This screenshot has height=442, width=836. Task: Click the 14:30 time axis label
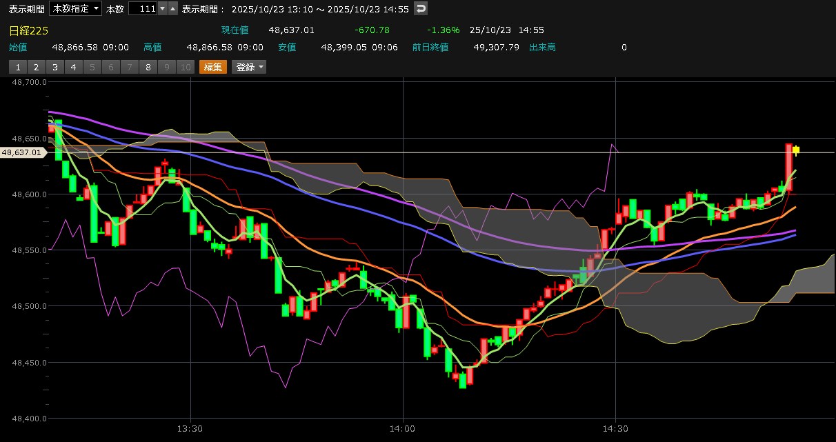[615, 428]
